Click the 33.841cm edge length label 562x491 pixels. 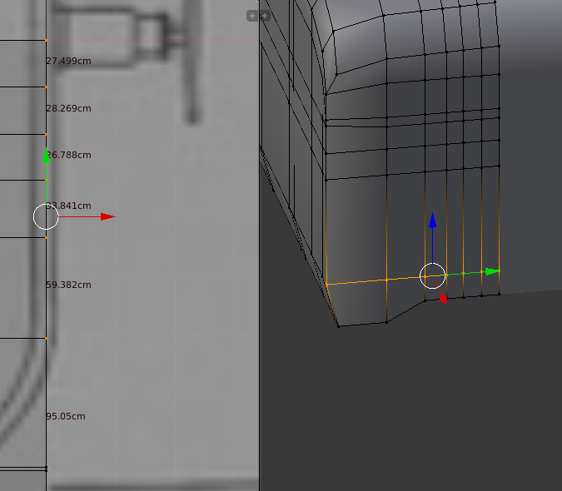(68, 206)
